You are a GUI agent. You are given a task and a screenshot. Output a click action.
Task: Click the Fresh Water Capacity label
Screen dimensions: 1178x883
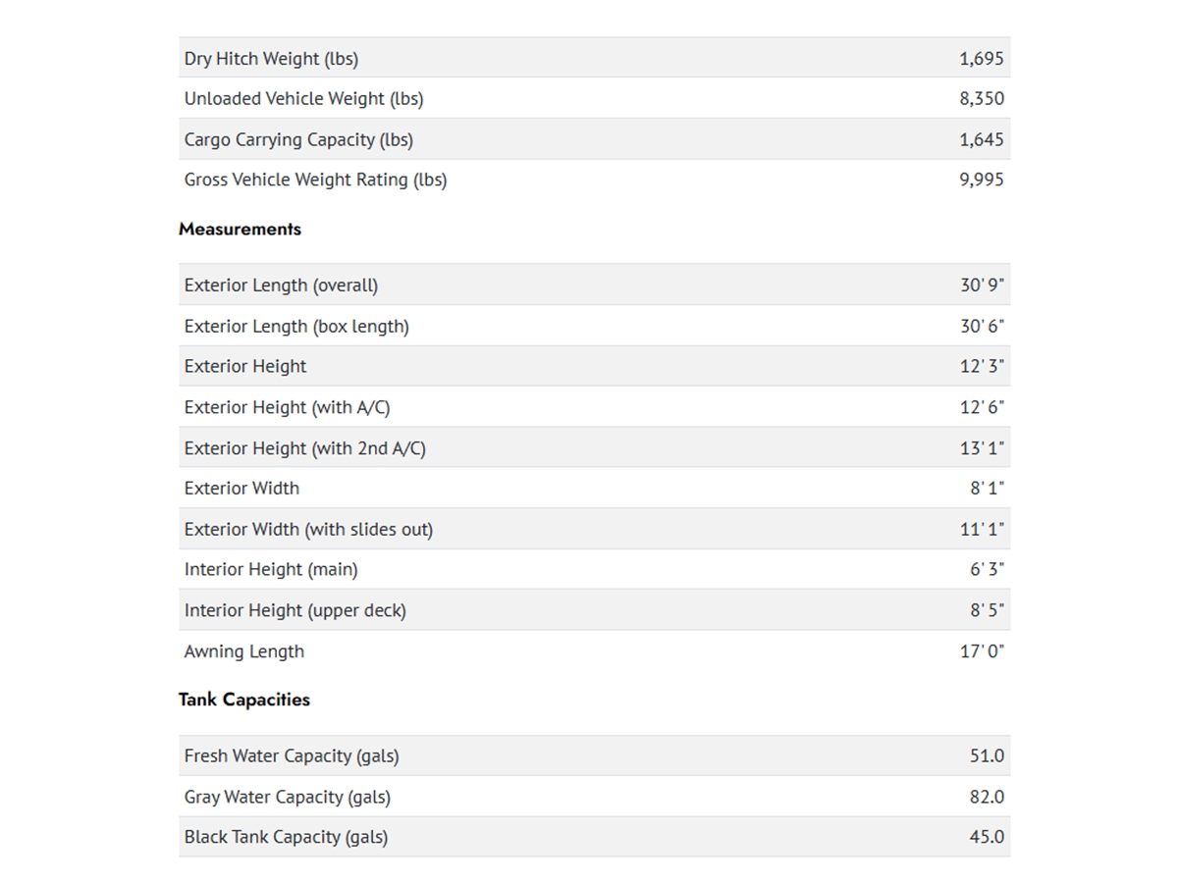click(x=292, y=756)
